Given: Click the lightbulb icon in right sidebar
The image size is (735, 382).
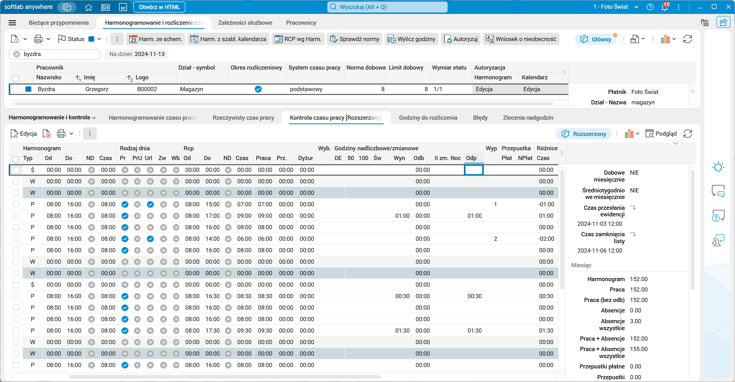Looking at the screenshot, I should click(718, 167).
